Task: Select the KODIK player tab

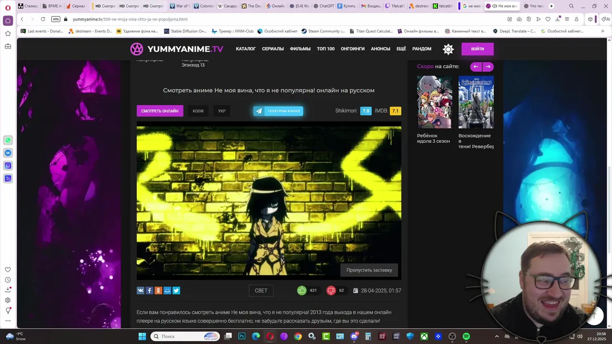Action: (x=198, y=111)
